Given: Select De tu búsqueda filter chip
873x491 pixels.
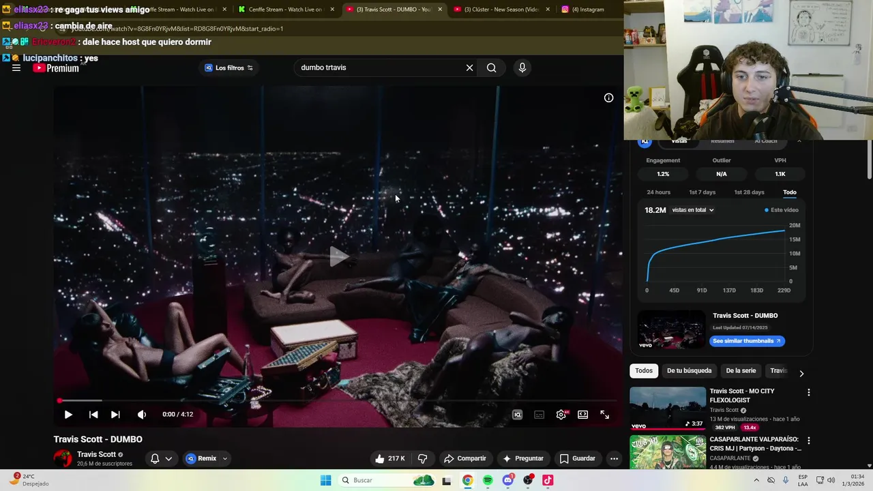Looking at the screenshot, I should coord(689,370).
